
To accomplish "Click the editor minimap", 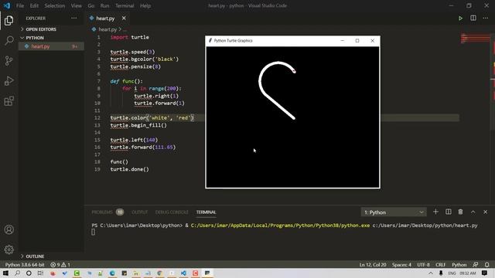I will [475, 39].
